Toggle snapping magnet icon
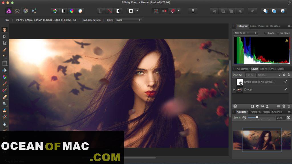The width and height of the screenshot is (292, 164). click(173, 11)
